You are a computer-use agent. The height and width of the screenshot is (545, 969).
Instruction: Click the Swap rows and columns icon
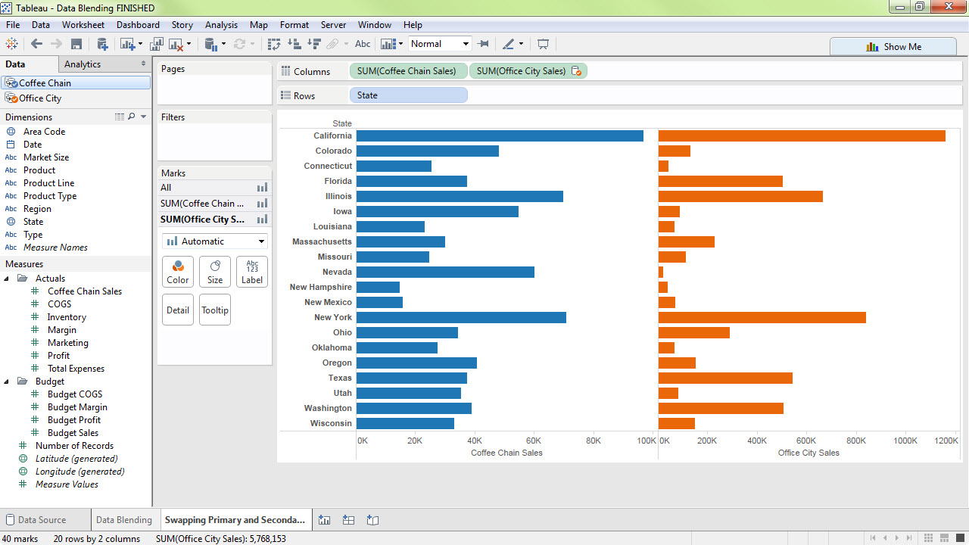pyautogui.click(x=273, y=44)
